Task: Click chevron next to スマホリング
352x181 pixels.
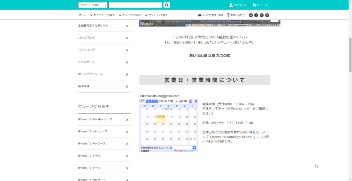Action: (127, 50)
